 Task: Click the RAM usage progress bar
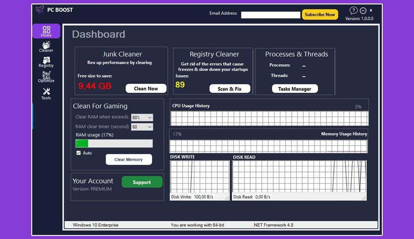tap(114, 144)
